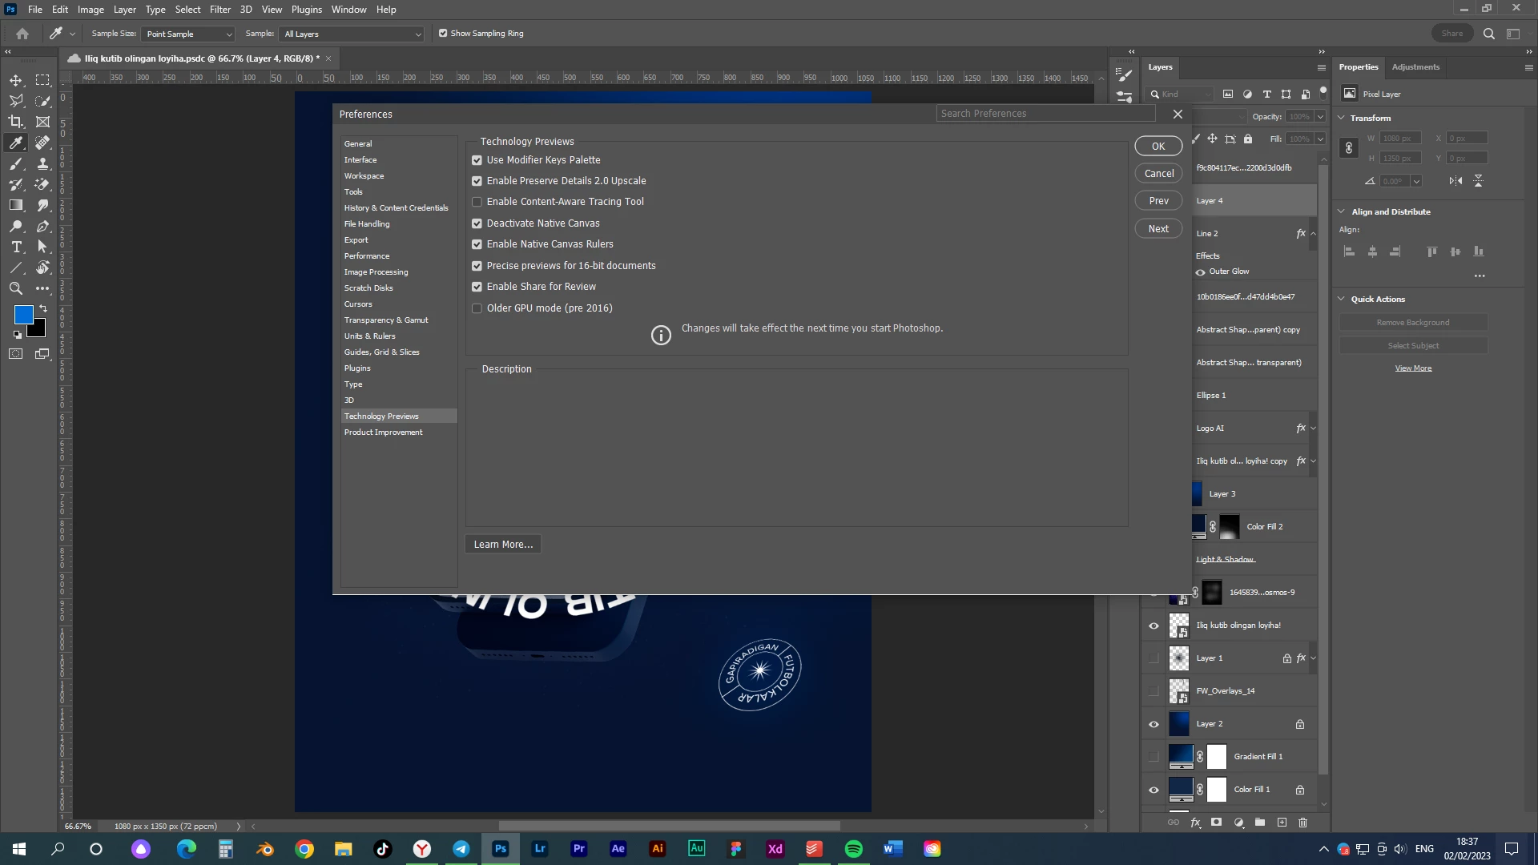Select the Brush tool

coord(15,163)
